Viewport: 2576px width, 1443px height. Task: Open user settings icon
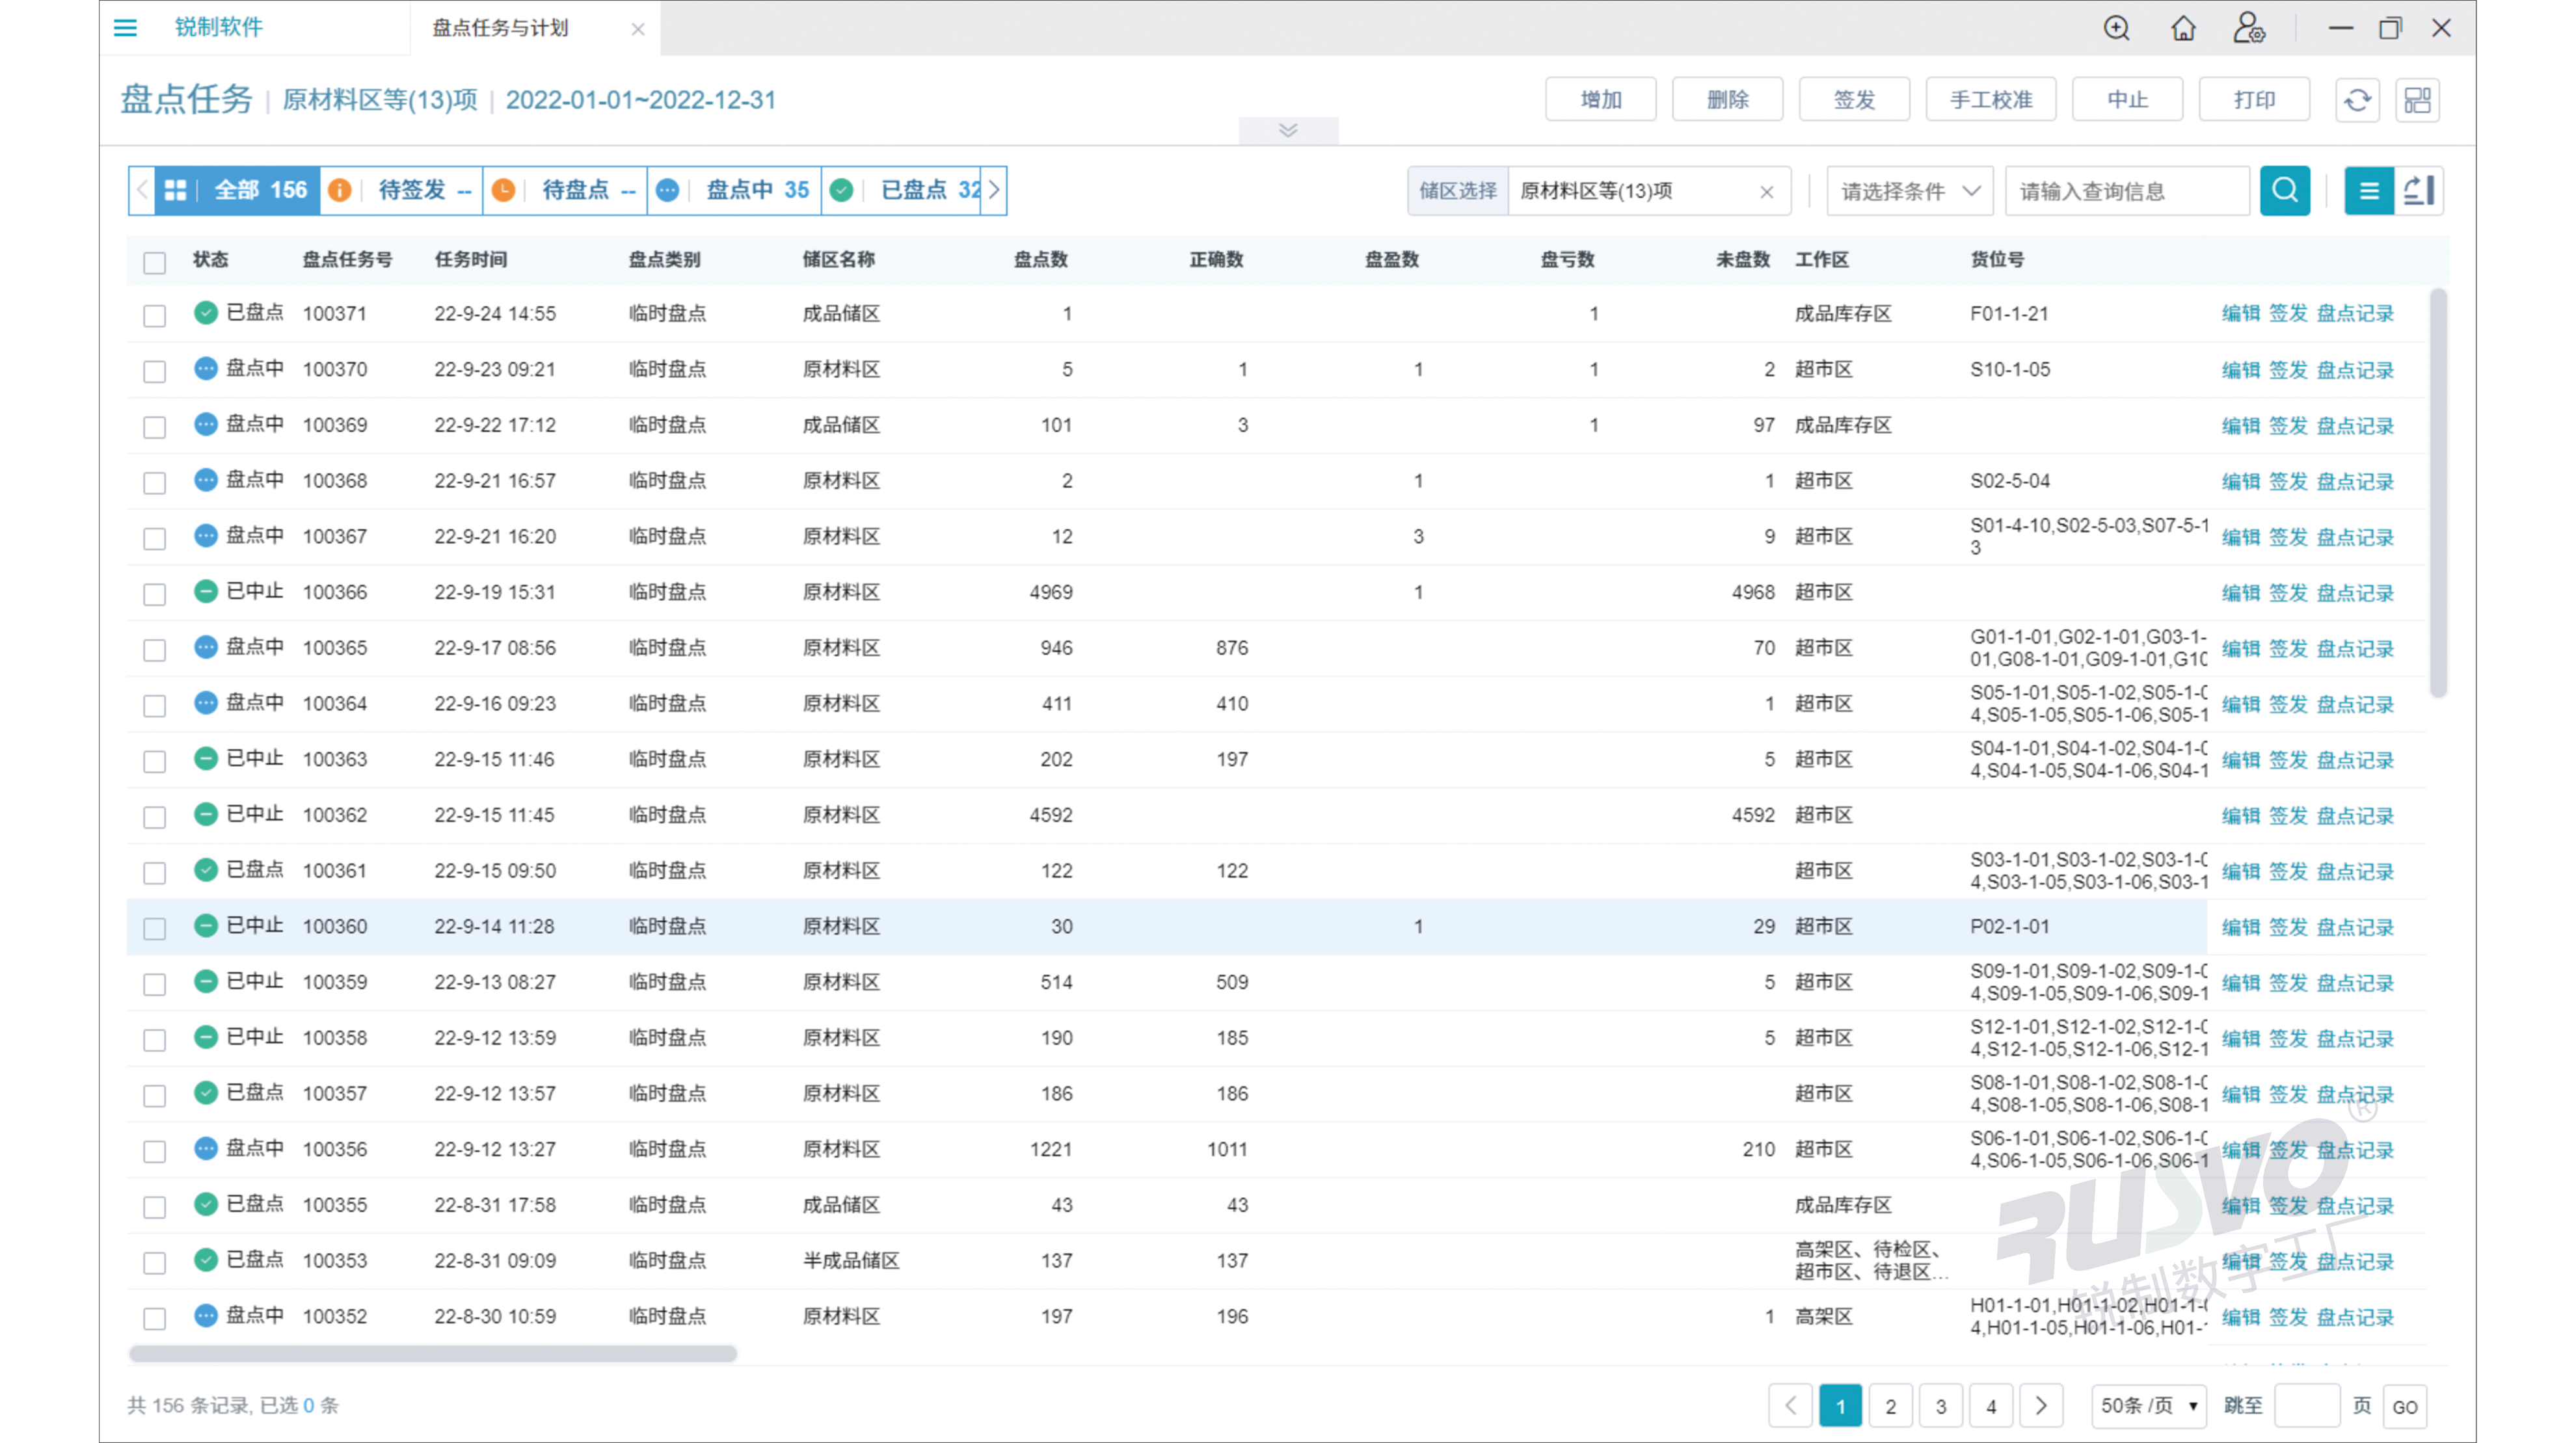2249,28
